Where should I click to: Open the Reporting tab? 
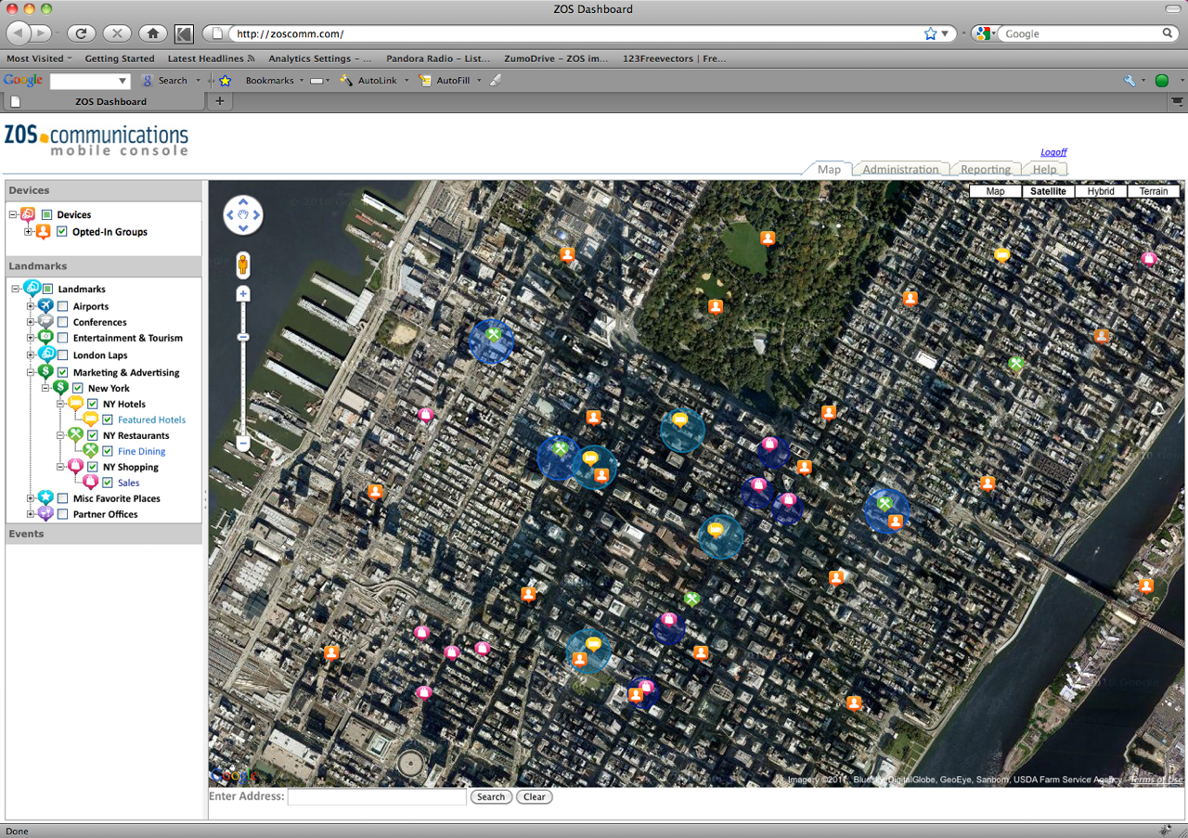click(985, 170)
